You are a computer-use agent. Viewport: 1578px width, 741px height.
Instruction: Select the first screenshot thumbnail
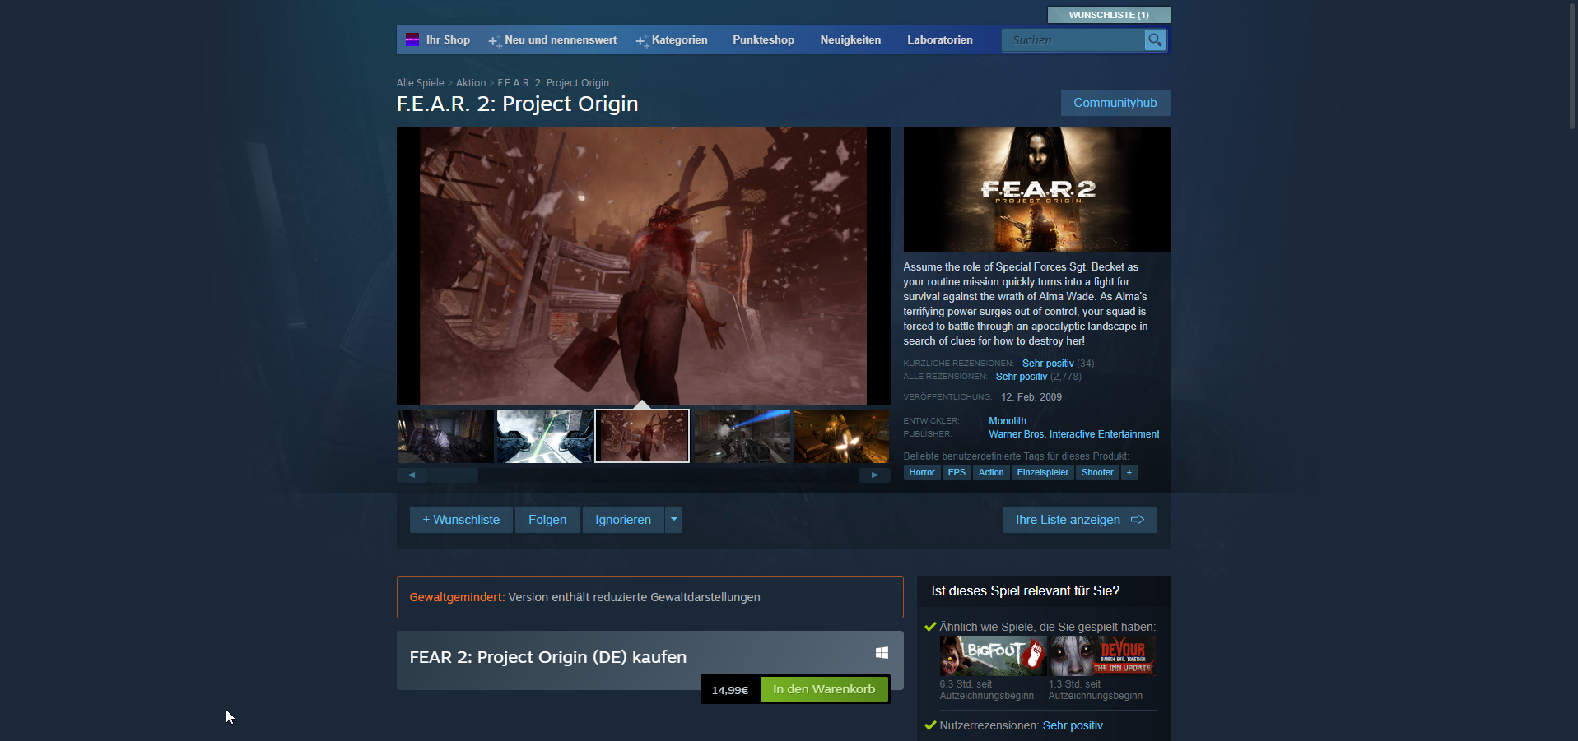coord(445,436)
